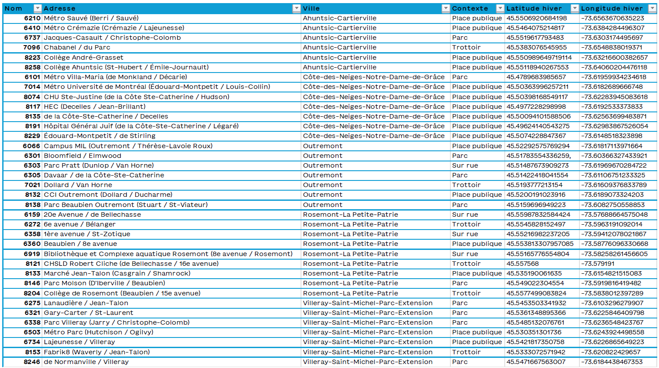This screenshot has width=659, height=368.
Task: Select the Lajeunesse / Villeray cell
Action: [171, 342]
